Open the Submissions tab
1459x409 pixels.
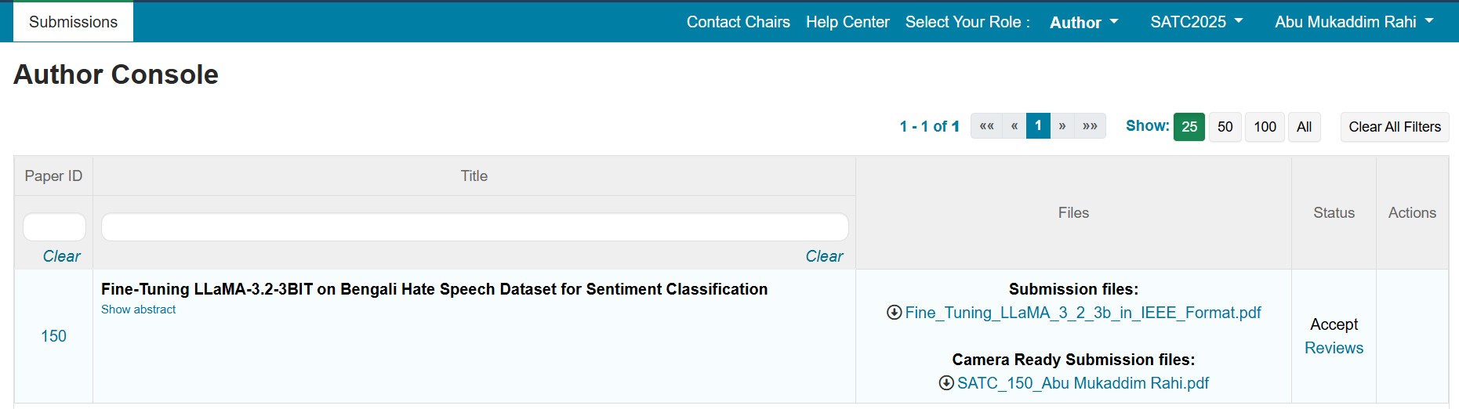point(74,22)
